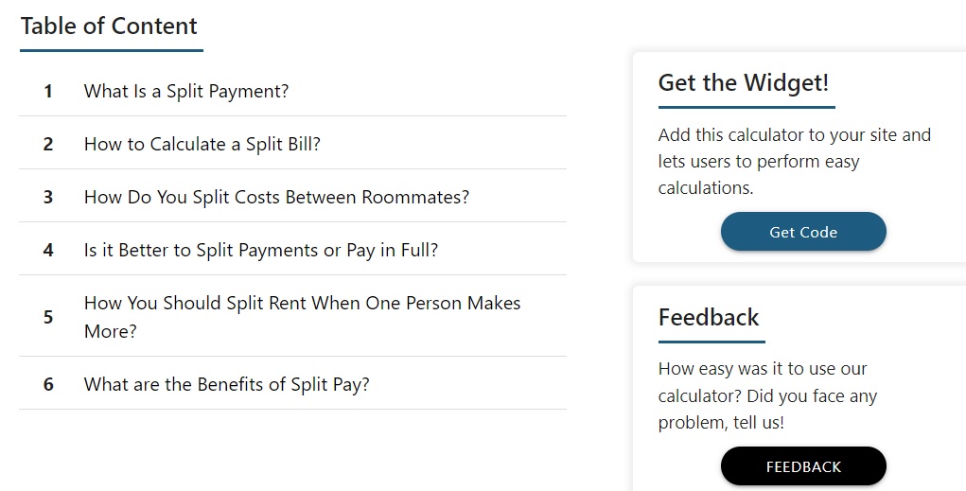
Task: Open the 'What Is a Split Payment?' section
Action: click(186, 91)
